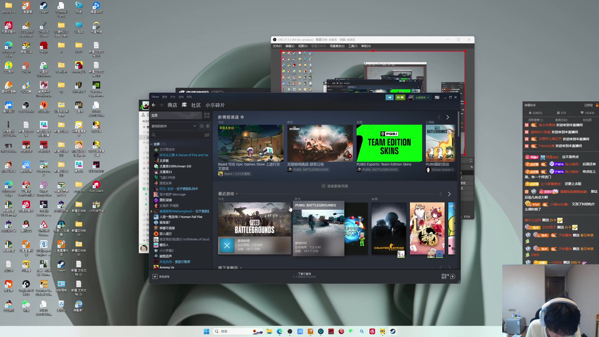Image resolution: width=599 pixels, height=337 pixels.
Task: Switch to Steam on the taskbar
Action: [393, 331]
